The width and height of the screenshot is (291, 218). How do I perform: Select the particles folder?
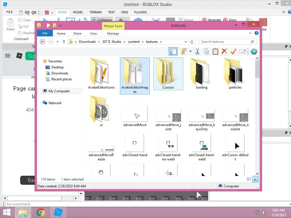(x=235, y=74)
